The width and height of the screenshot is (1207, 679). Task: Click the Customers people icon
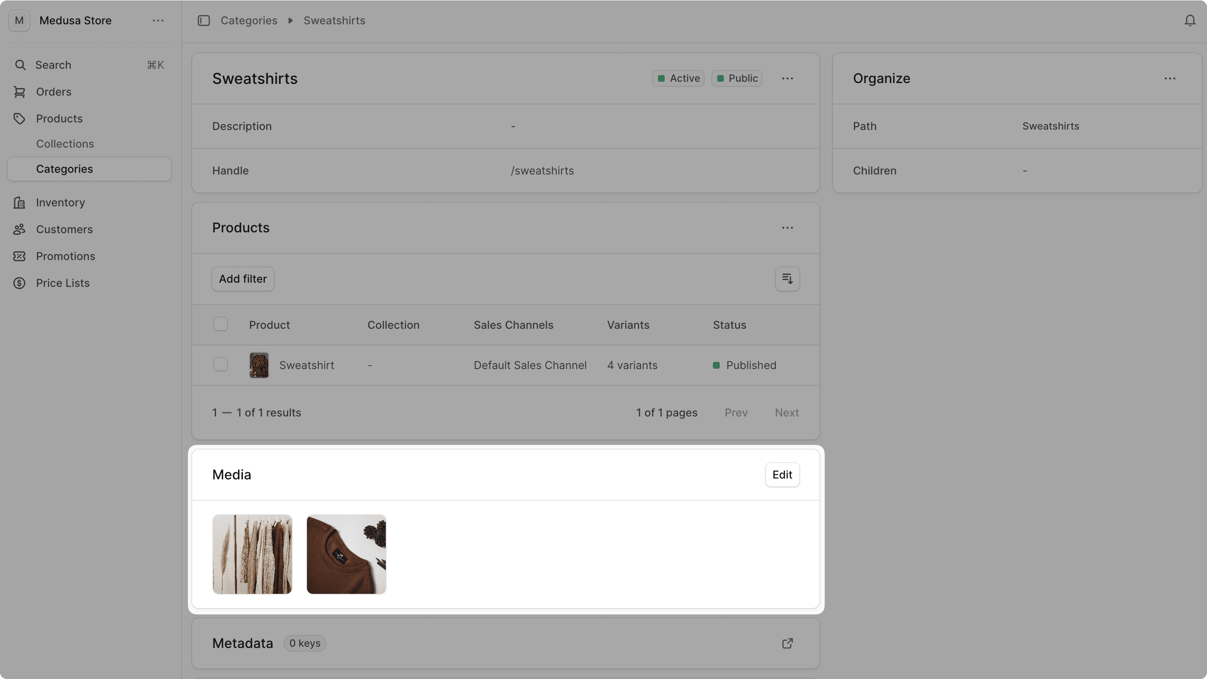coord(20,229)
